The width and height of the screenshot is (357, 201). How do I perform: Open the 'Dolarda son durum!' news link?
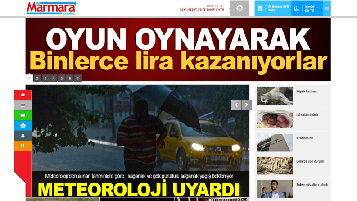click(310, 161)
